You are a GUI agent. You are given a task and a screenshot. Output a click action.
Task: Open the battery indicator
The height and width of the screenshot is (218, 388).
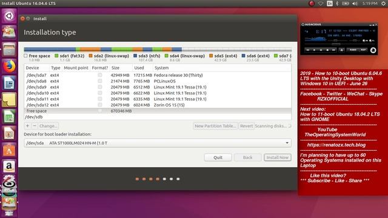[346, 4]
